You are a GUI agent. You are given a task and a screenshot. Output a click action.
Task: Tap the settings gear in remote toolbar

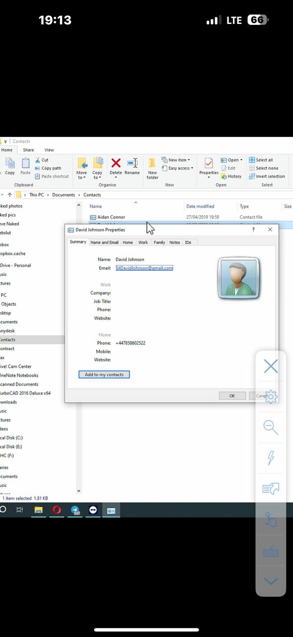click(x=271, y=397)
